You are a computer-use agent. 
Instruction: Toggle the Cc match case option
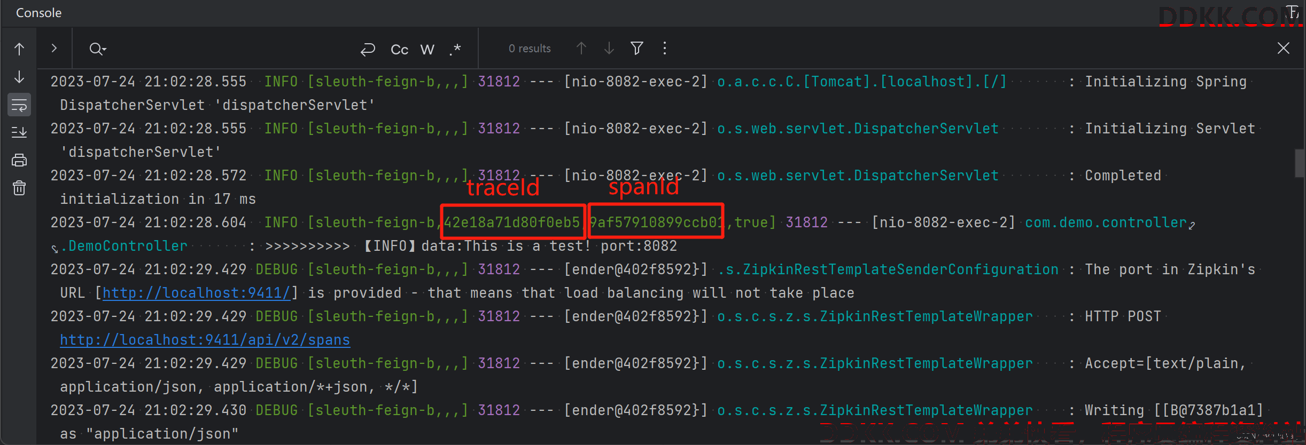(x=400, y=50)
